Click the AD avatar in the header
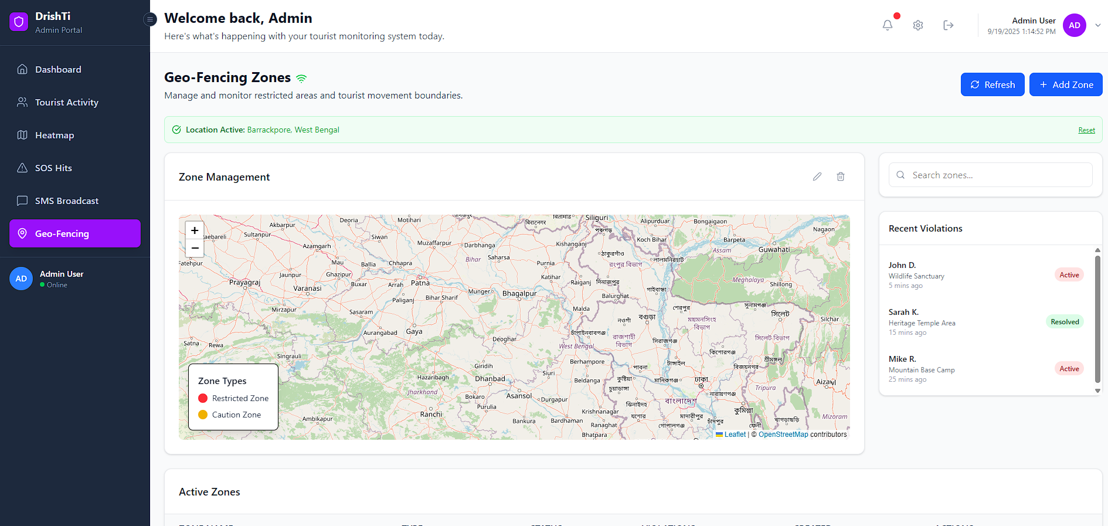Screen dimensions: 1108x526 [x=1075, y=25]
